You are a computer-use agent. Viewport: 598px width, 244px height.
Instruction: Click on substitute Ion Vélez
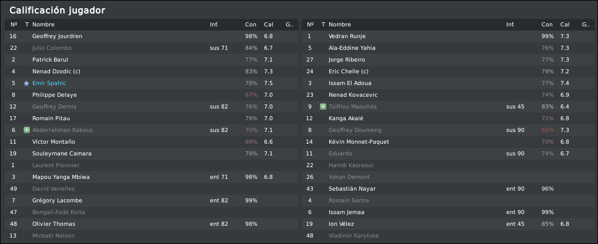click(341, 224)
